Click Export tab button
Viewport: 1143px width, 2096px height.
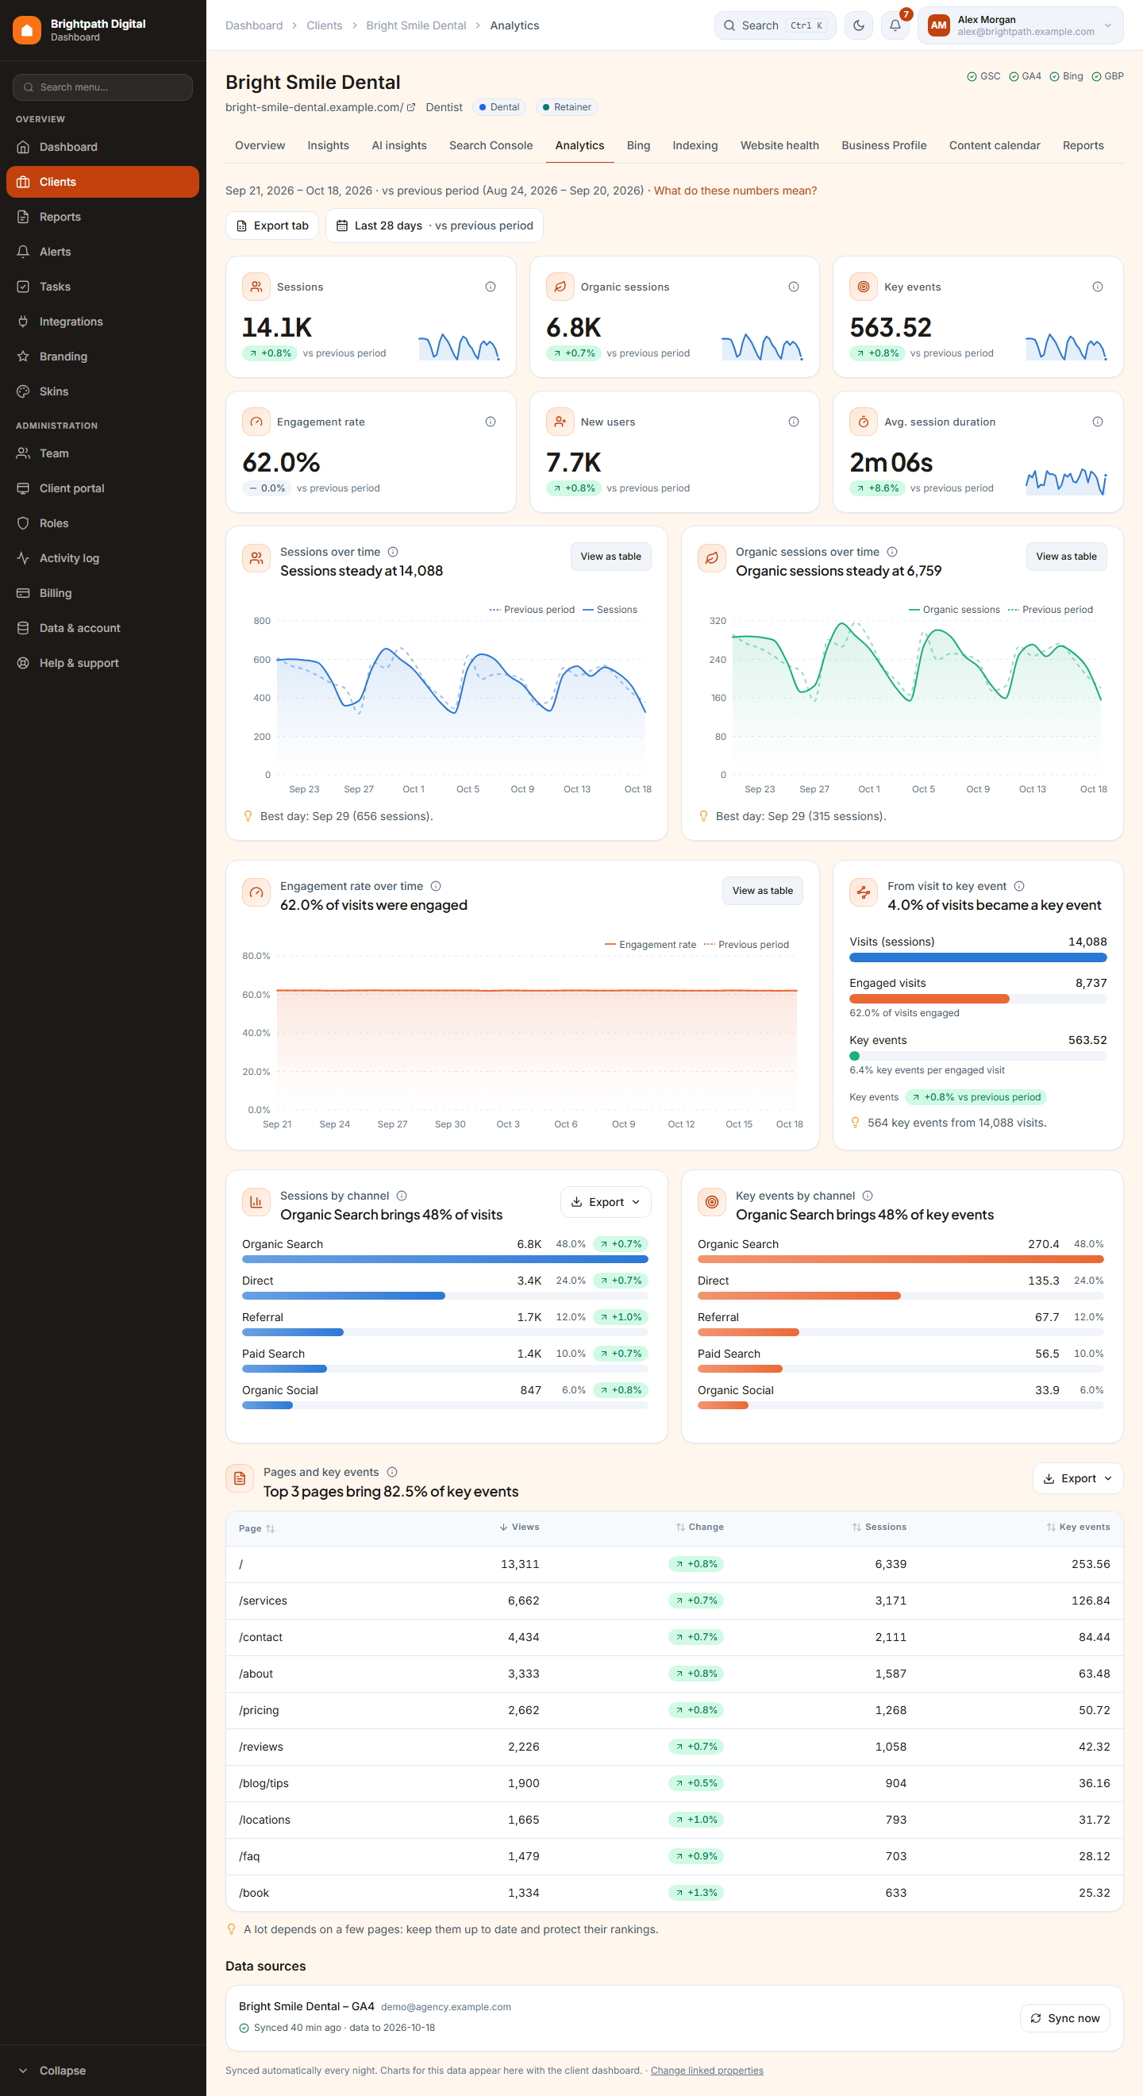[x=271, y=225]
